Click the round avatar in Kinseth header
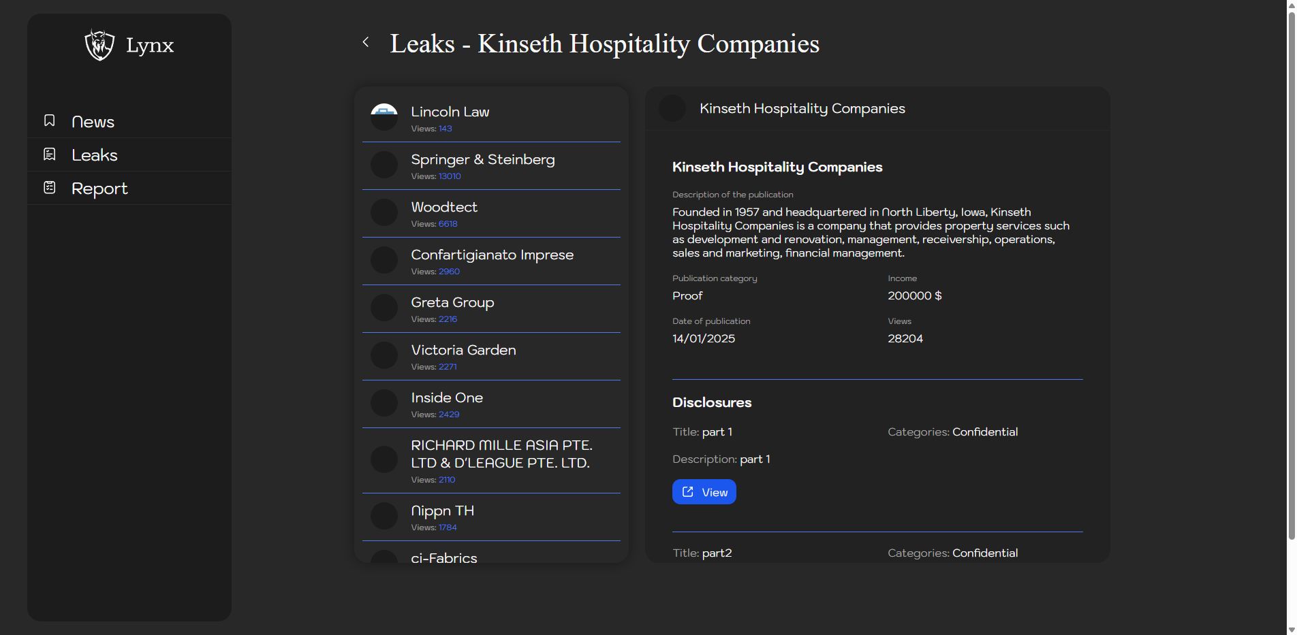 [672, 109]
